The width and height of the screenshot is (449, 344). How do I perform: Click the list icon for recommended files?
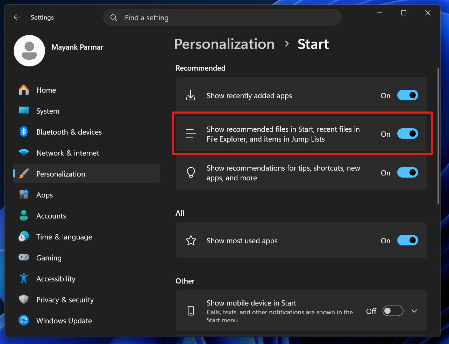click(191, 134)
